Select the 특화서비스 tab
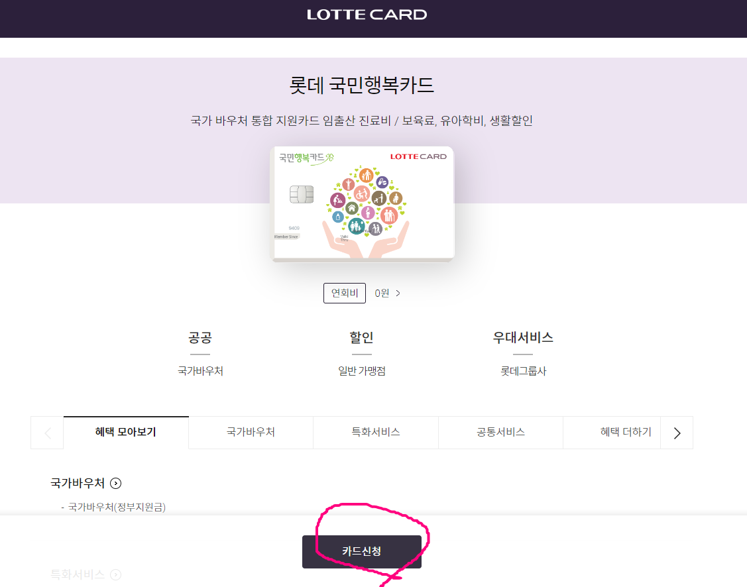The width and height of the screenshot is (747, 587). pos(375,432)
